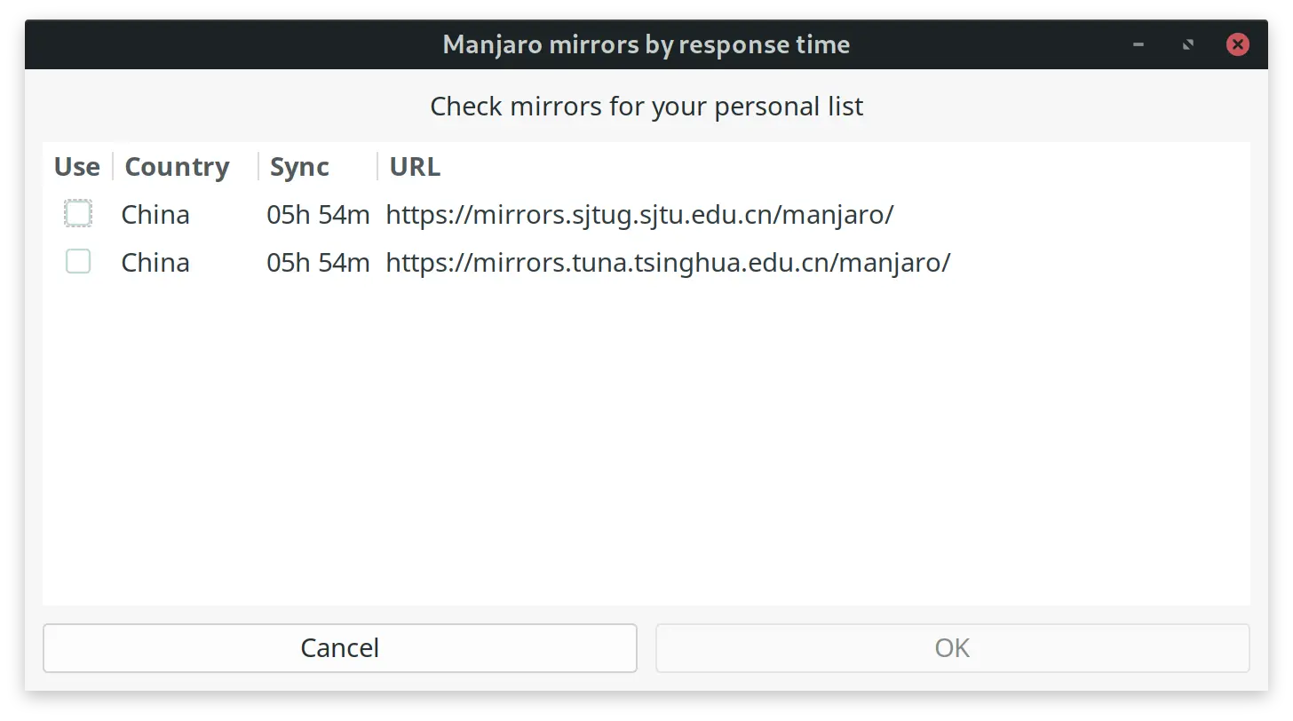1293x721 pixels.
Task: Sort mirrors by Country column header
Action: pos(178,167)
